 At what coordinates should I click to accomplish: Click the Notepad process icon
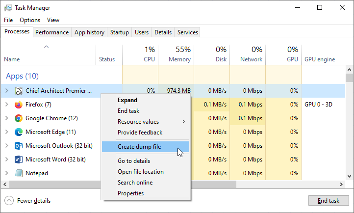click(x=19, y=173)
